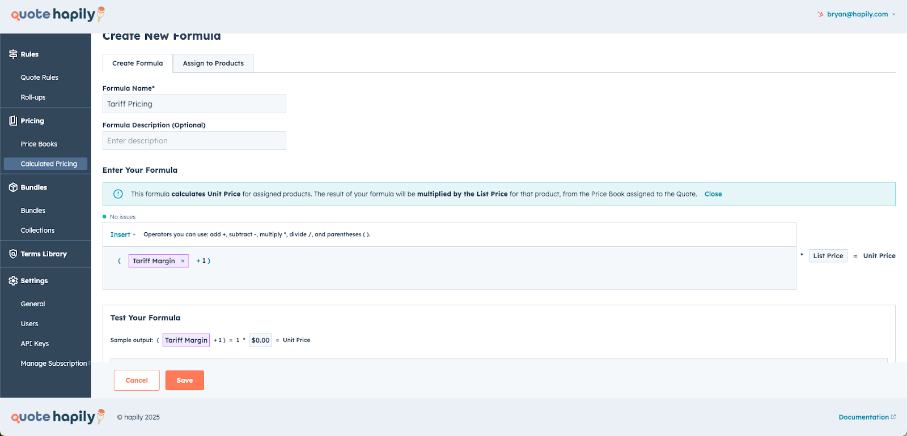Click the Pricing section icon in sidebar
The width and height of the screenshot is (907, 436).
click(13, 121)
